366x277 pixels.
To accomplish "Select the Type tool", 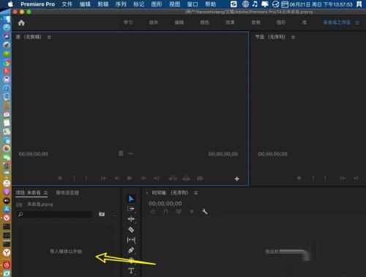I will click(131, 270).
